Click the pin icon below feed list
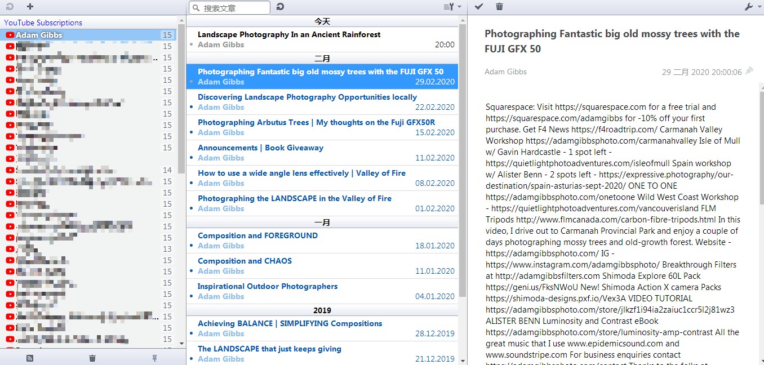Viewport: 764px width, 365px height. (x=154, y=358)
